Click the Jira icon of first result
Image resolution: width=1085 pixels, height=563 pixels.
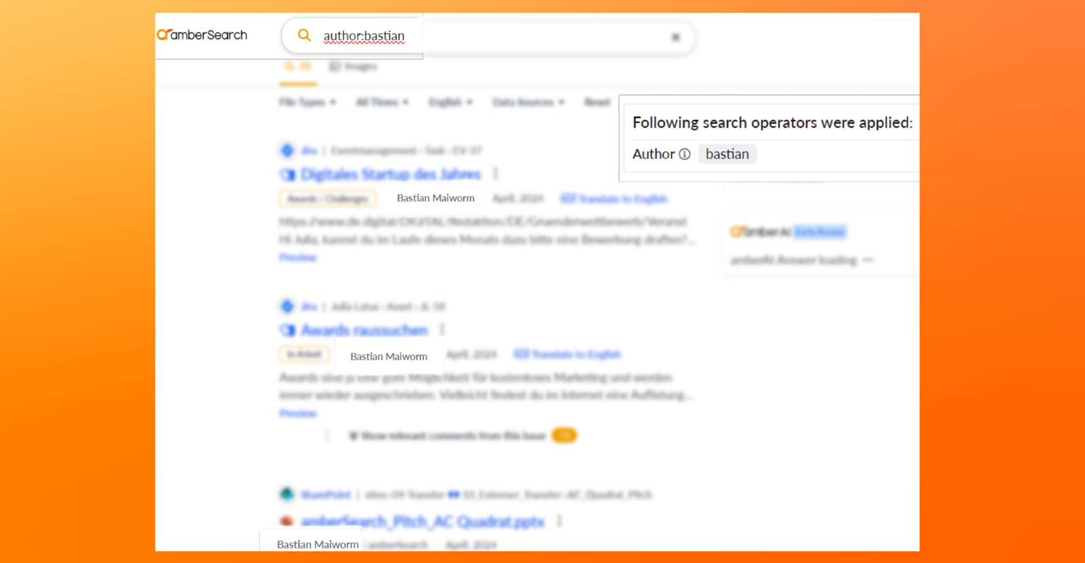pos(288,151)
